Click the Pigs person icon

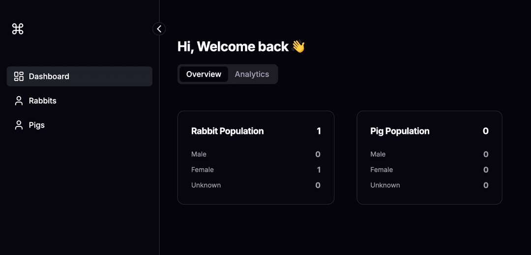pyautogui.click(x=19, y=125)
